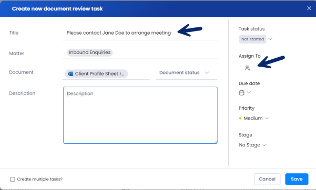Save the new task
This screenshot has height=190, width=316.
coord(297,179)
